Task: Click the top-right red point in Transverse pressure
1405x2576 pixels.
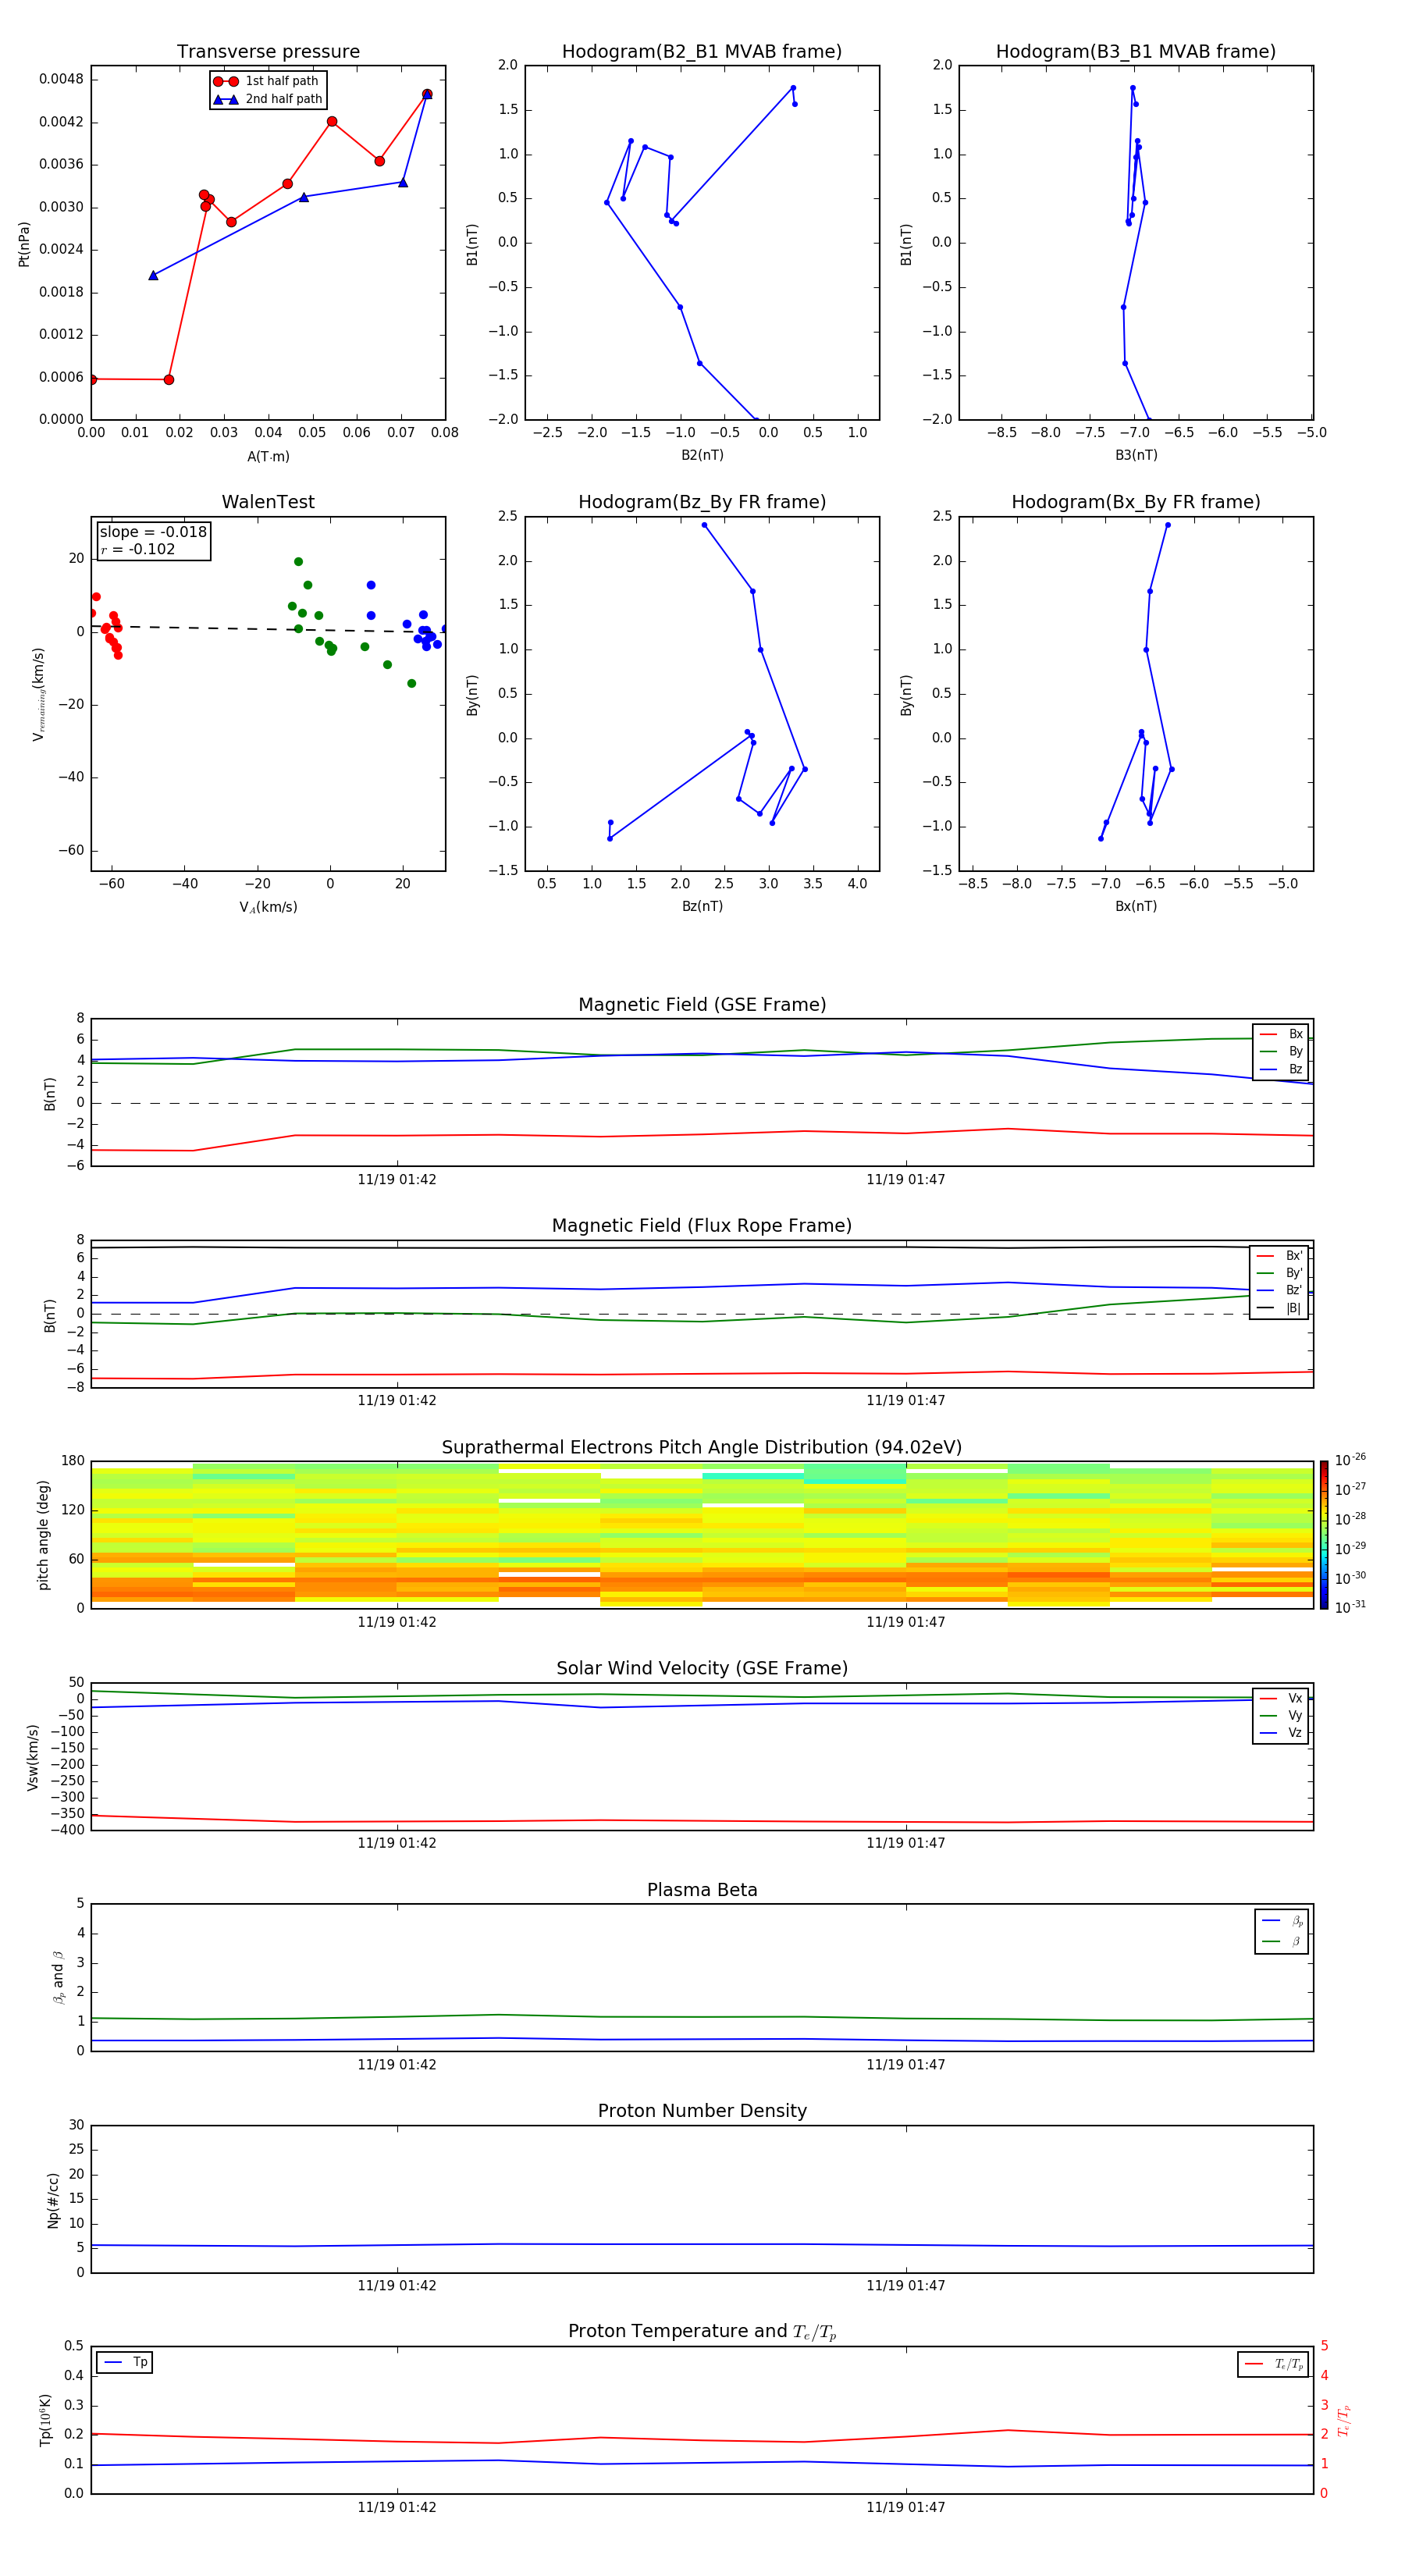Action: 427,94
